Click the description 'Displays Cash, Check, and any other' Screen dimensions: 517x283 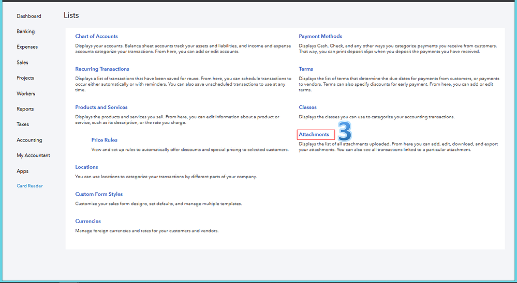(397, 49)
